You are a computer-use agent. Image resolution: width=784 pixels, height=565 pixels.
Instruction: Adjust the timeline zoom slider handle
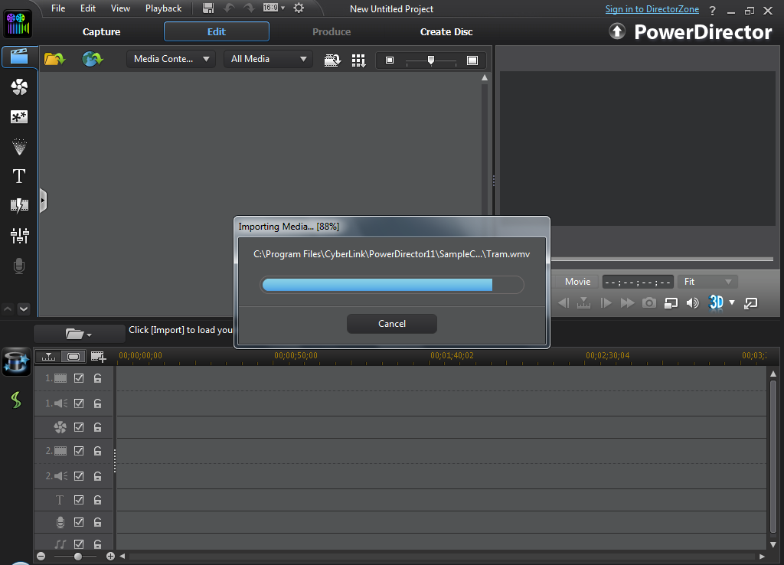[78, 556]
